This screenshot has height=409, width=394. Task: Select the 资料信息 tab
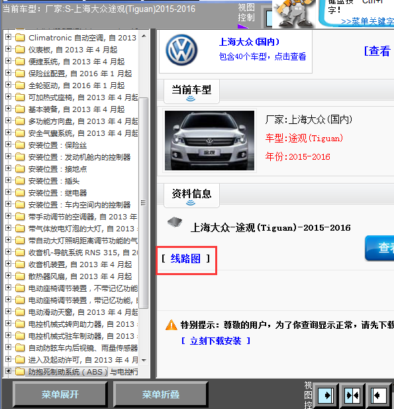[191, 196]
